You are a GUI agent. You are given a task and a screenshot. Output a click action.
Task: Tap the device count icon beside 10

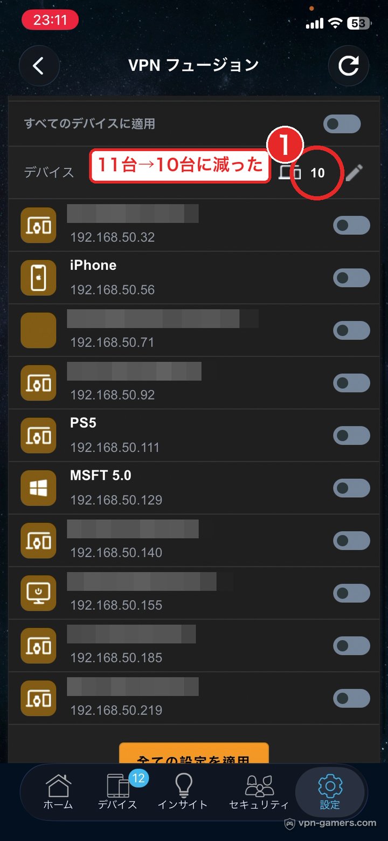(x=290, y=172)
